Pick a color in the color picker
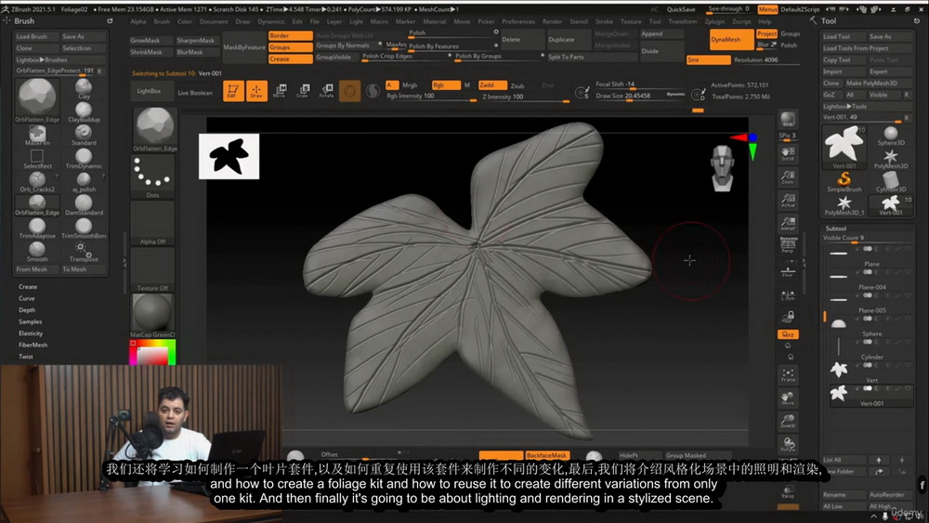Screen dimensions: 929x523 [152, 352]
